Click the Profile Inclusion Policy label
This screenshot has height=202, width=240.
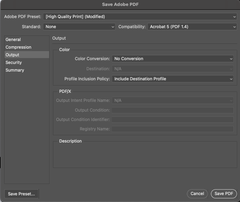point(87,79)
